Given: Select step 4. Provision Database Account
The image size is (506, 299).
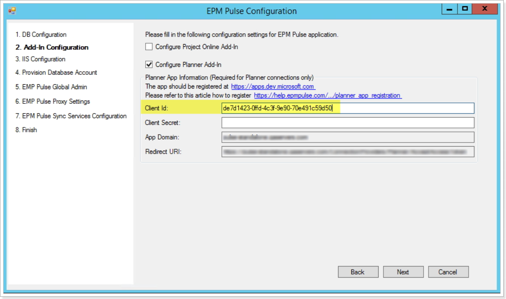Looking at the screenshot, I should pyautogui.click(x=56, y=72).
